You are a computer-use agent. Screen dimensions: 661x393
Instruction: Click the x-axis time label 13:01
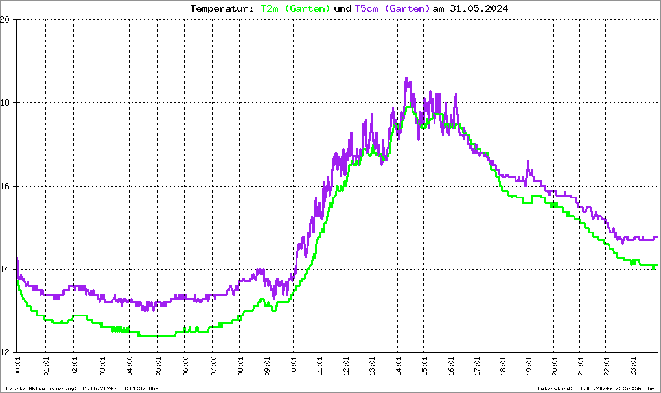coord(372,366)
